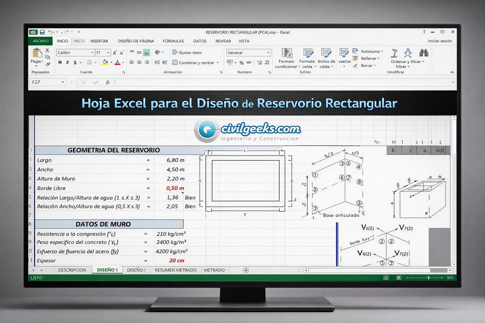Switch to the INSERTAR ribbon tab
485x323 pixels.
coord(99,41)
